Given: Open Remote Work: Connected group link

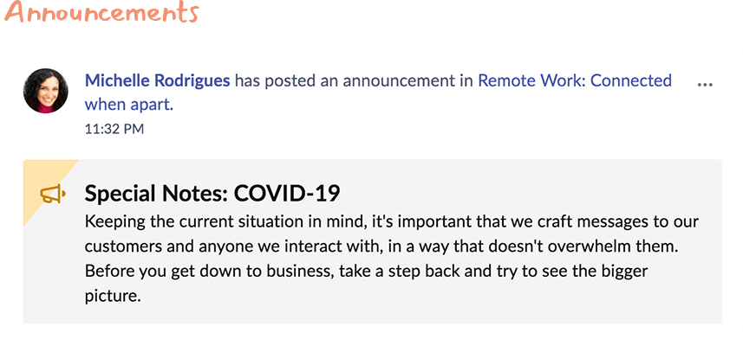Looking at the screenshot, I should [x=575, y=80].
